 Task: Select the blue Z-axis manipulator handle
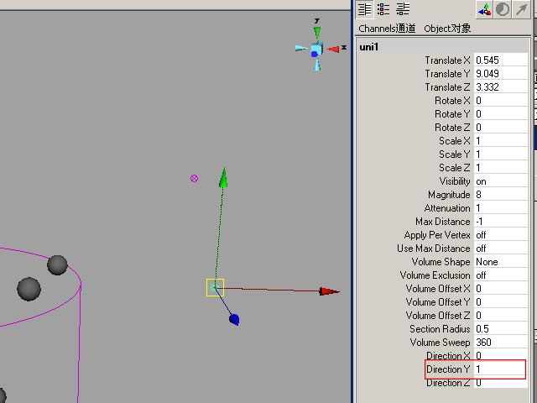click(x=234, y=319)
